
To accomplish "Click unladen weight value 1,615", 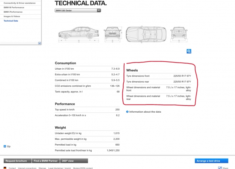I will coord(117,133).
